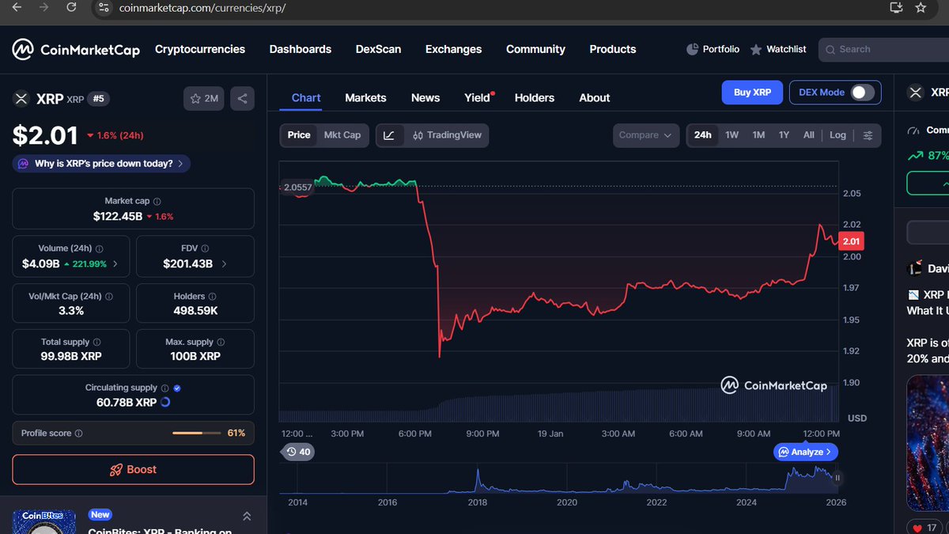Expand Volume (24h) details arrow
949x534 pixels.
point(115,263)
